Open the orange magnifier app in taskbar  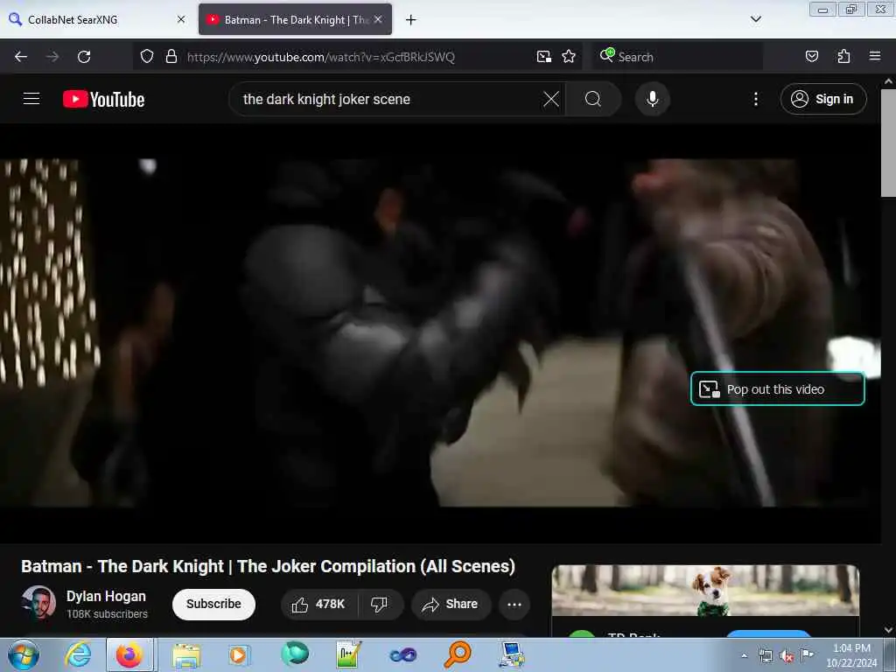pyautogui.click(x=457, y=654)
